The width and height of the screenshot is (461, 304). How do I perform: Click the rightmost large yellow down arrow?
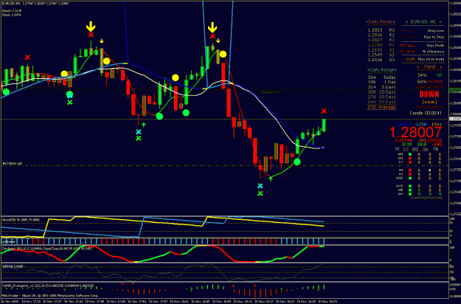point(212,27)
